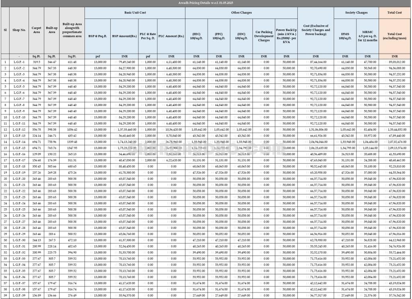Screen dimensions: 412x299
Task: Select the 'IFMS 100/sq.ft.' column header
Action: point(345,36)
